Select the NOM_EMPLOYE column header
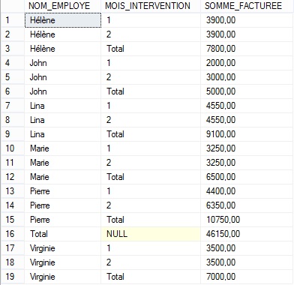Screen dimensions: 294x285 62,6
